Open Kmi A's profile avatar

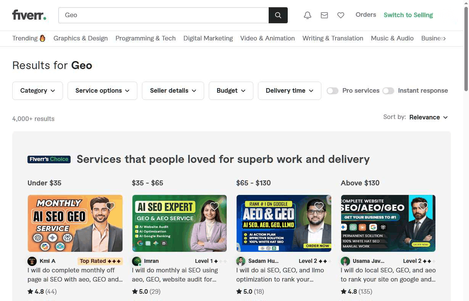pos(32,261)
